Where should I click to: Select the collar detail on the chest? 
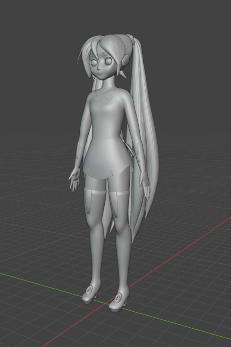103,97
